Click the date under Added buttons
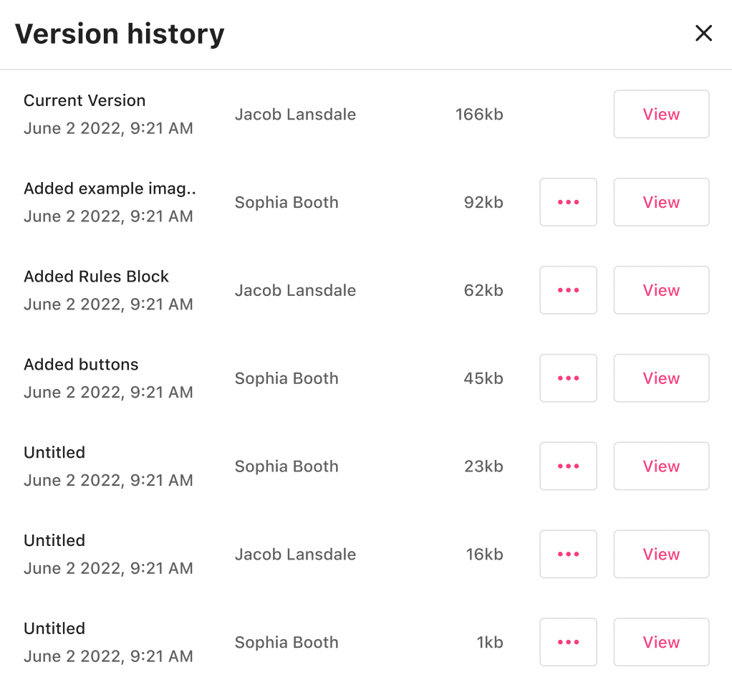This screenshot has height=685, width=732. click(x=108, y=392)
